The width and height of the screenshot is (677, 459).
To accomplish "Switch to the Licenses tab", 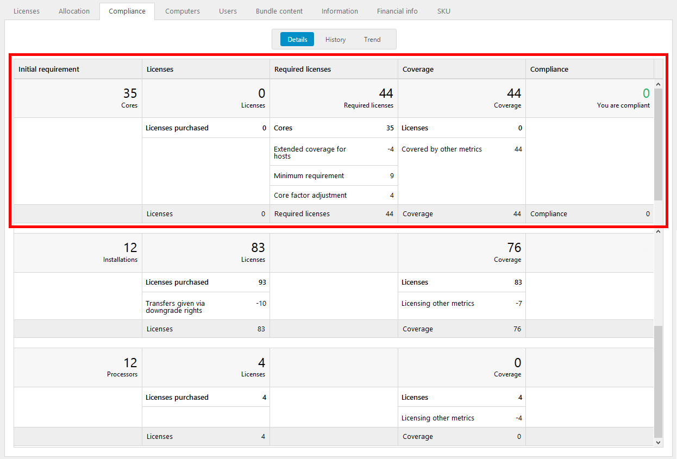I will pyautogui.click(x=27, y=11).
